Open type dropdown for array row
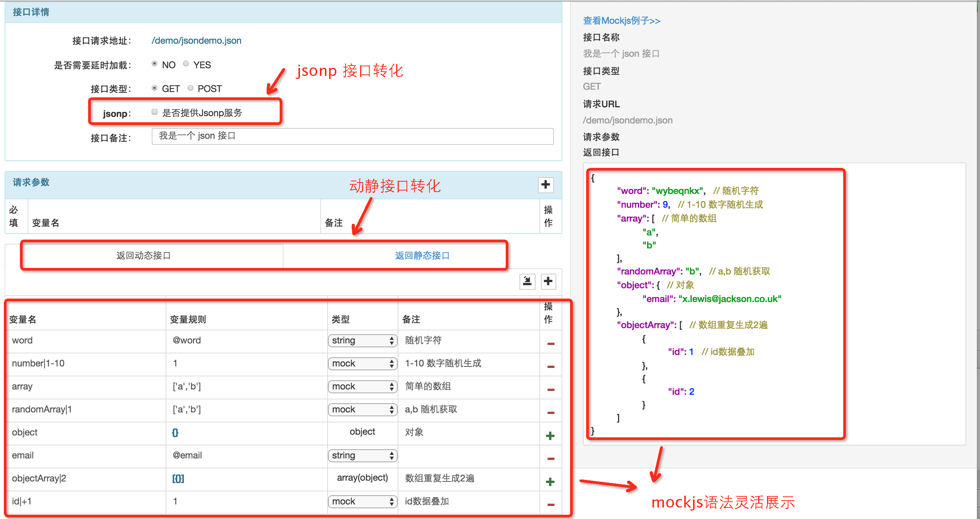The height and width of the screenshot is (519, 980). [362, 386]
